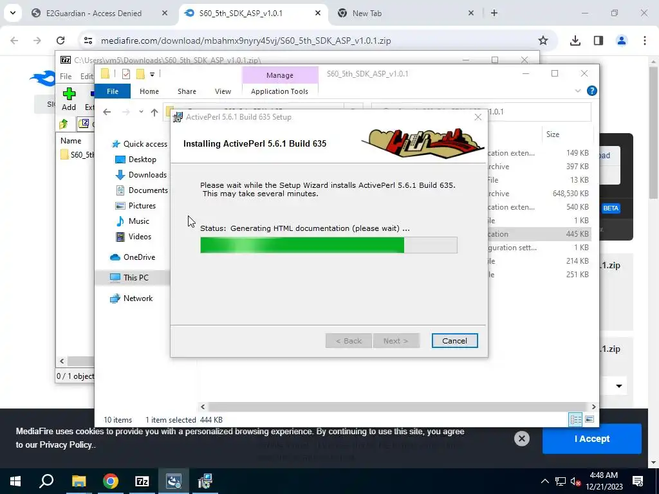Bookmark this page with the star icon

point(543,41)
